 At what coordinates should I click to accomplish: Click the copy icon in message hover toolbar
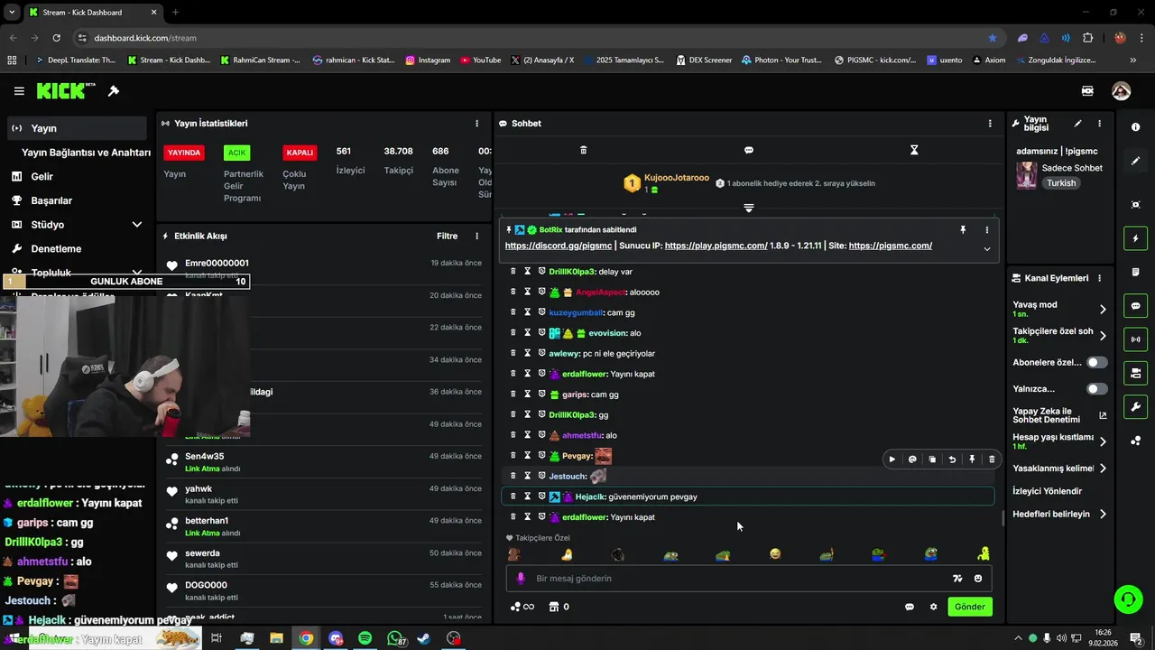tap(932, 460)
